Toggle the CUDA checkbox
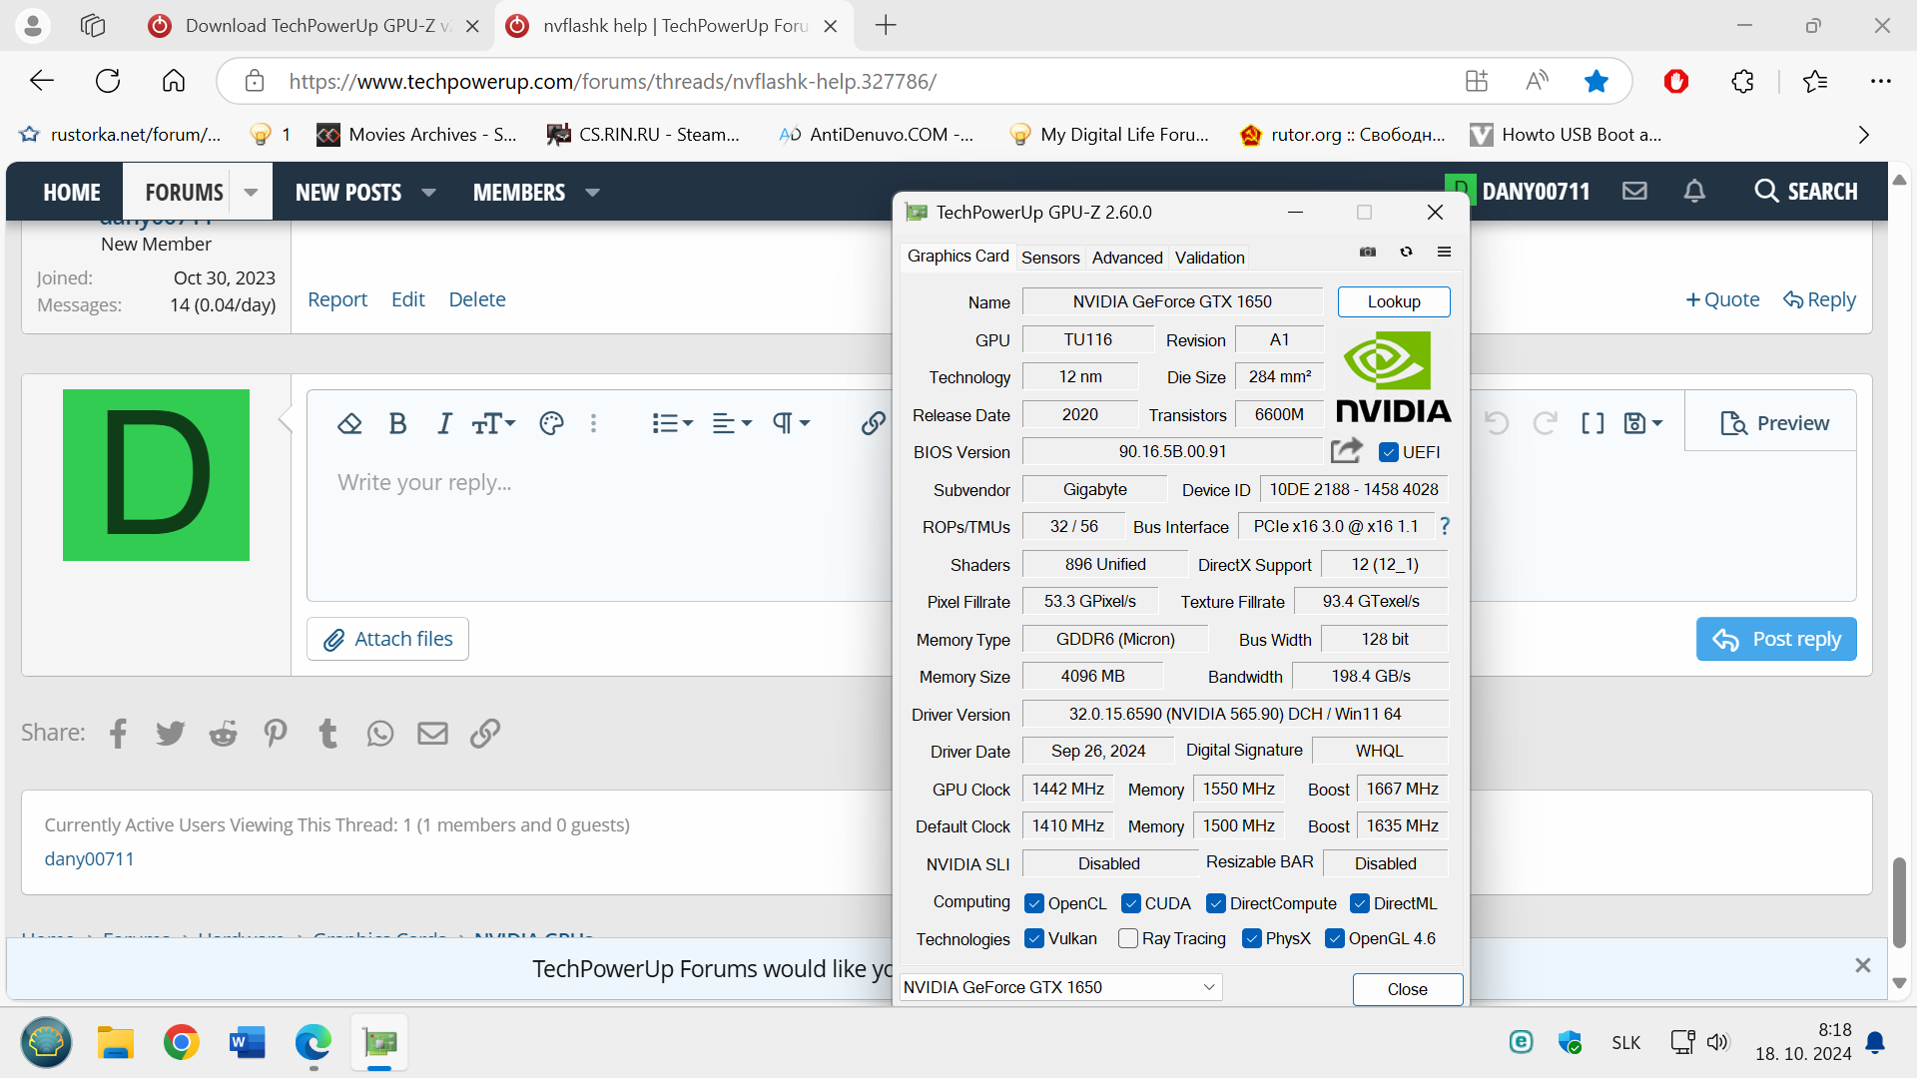 point(1131,903)
